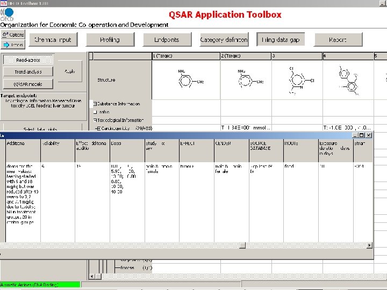Click the Aromatic Amines (DNA Binding) status label

[40, 285]
